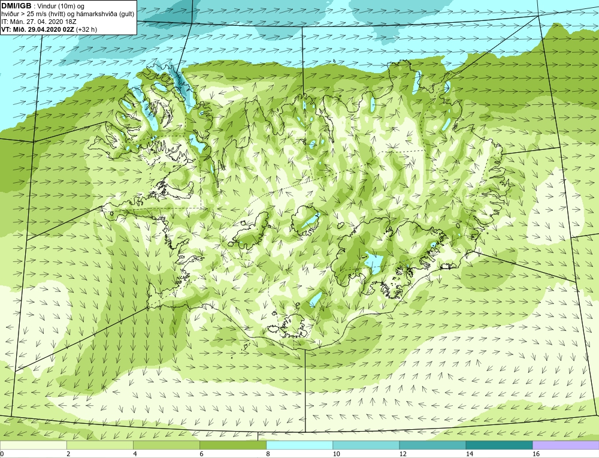Screen dimensions: 599x458
Task: Click the purple above-16 m/s legend swatch
Action: [x=566, y=445]
